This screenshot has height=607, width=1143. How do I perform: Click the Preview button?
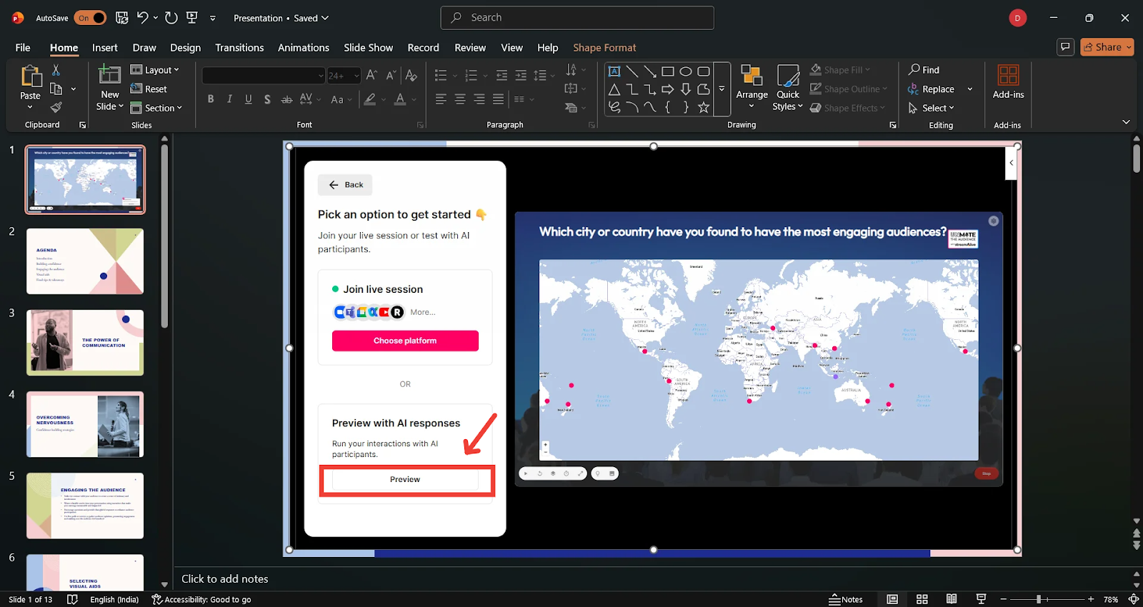405,480
